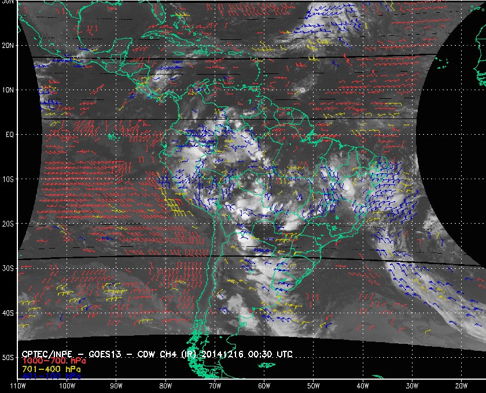Viewport: 486px width, 393px height.
Task: Select the red 1000-700 hPa legend entry
Action: tap(54, 361)
